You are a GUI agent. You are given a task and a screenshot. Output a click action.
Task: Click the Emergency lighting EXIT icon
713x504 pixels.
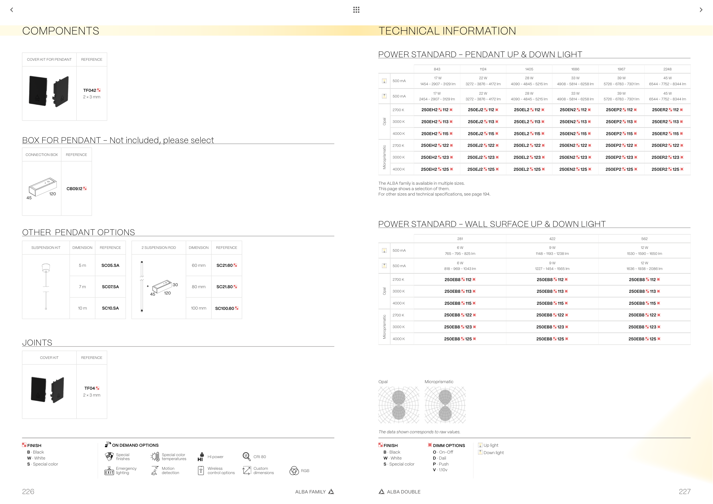click(109, 471)
